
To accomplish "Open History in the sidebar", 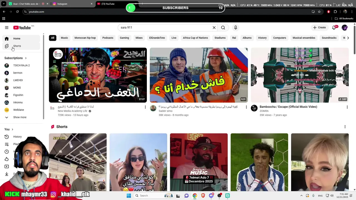I will tap(21, 137).
